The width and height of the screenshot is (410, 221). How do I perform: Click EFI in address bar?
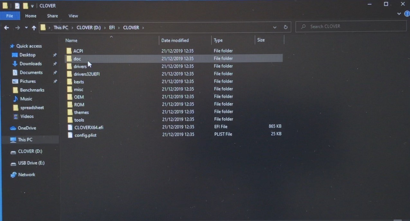point(112,28)
